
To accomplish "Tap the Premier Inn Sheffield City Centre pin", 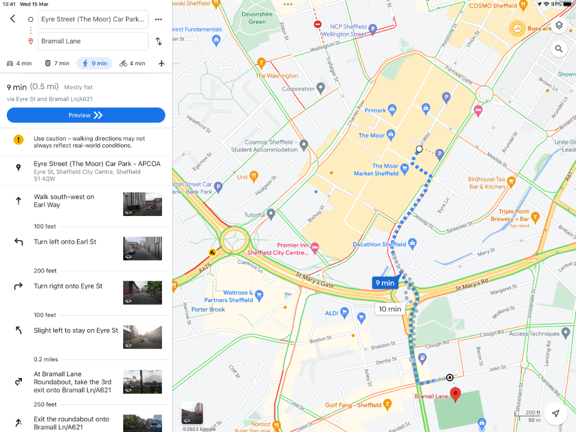I will [x=315, y=248].
